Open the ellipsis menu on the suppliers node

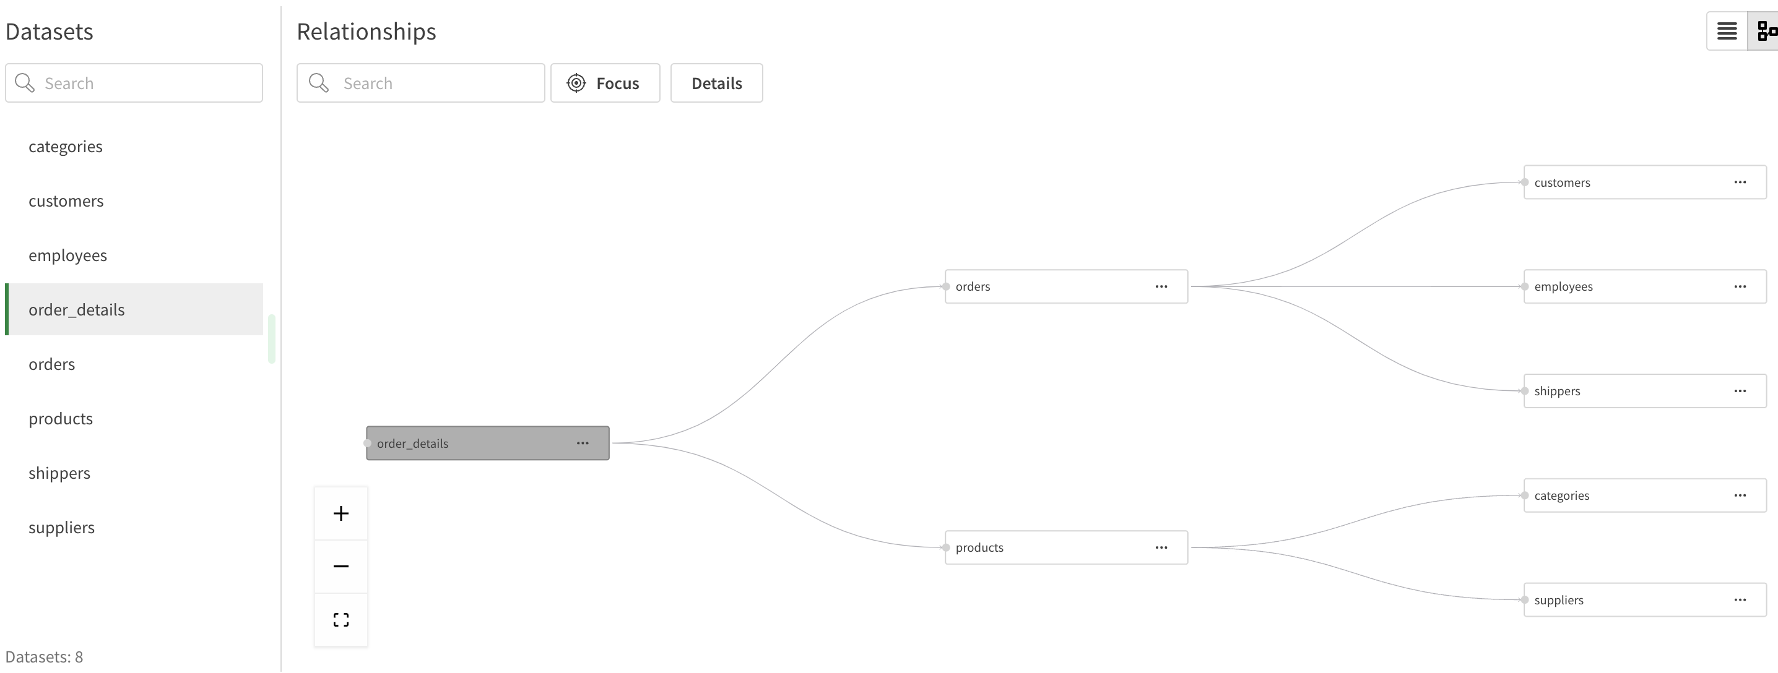coord(1740,599)
